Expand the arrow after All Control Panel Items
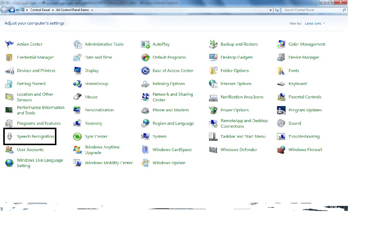This screenshot has height=237, width=380. click(x=92, y=10)
